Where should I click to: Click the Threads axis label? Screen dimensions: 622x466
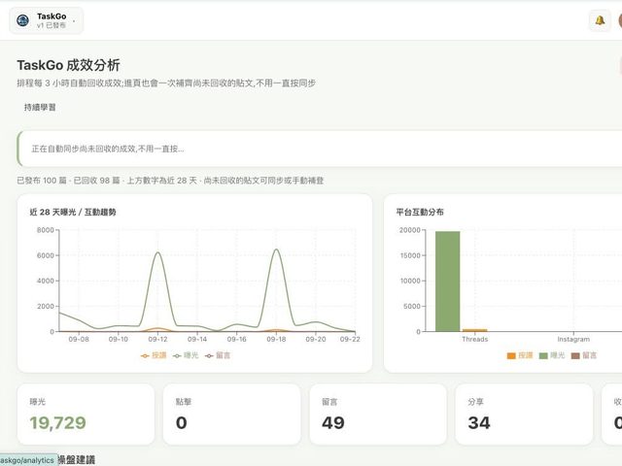[x=475, y=339]
